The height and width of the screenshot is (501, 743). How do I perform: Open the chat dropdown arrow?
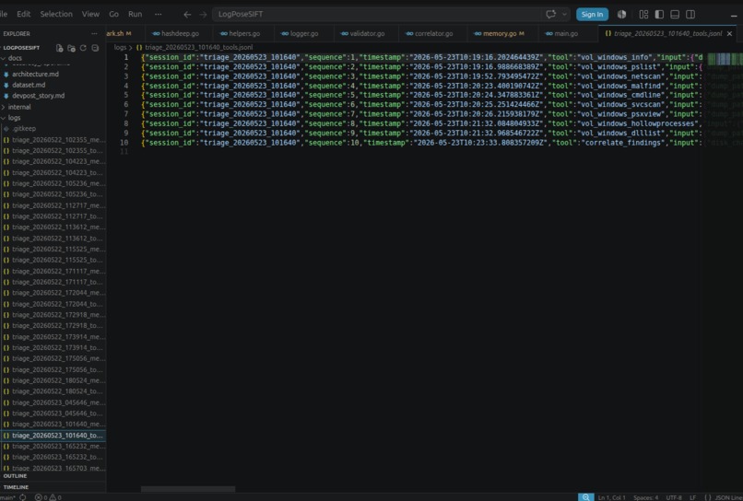pyautogui.click(x=564, y=14)
